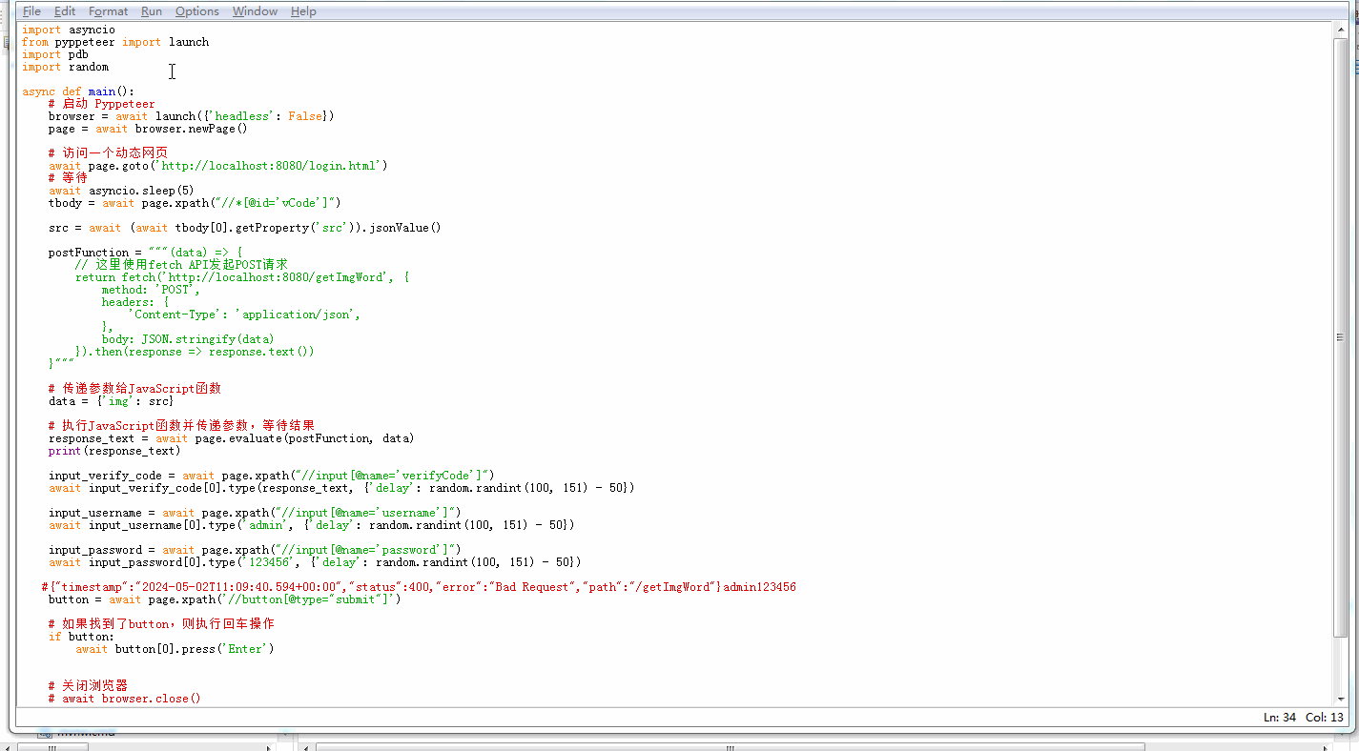Click the page.goto login.html line
The image size is (1359, 751).
pos(218,166)
